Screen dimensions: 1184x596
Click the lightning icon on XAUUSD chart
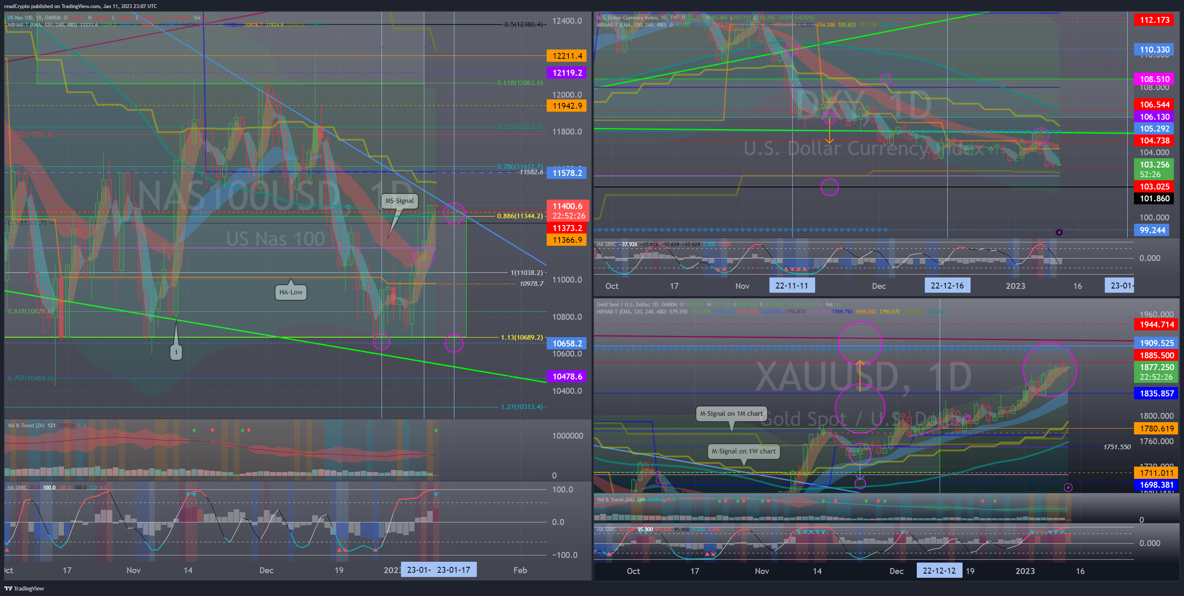point(1068,487)
